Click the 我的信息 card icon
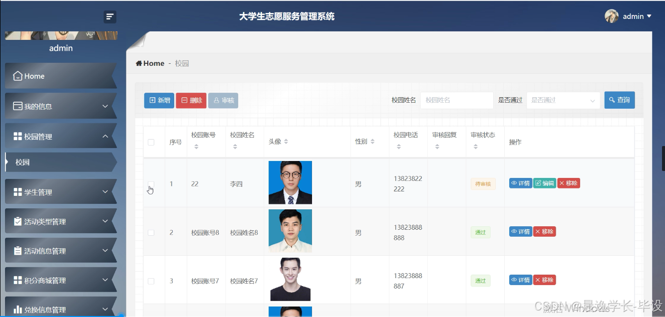Image resolution: width=665 pixels, height=317 pixels. [17, 106]
